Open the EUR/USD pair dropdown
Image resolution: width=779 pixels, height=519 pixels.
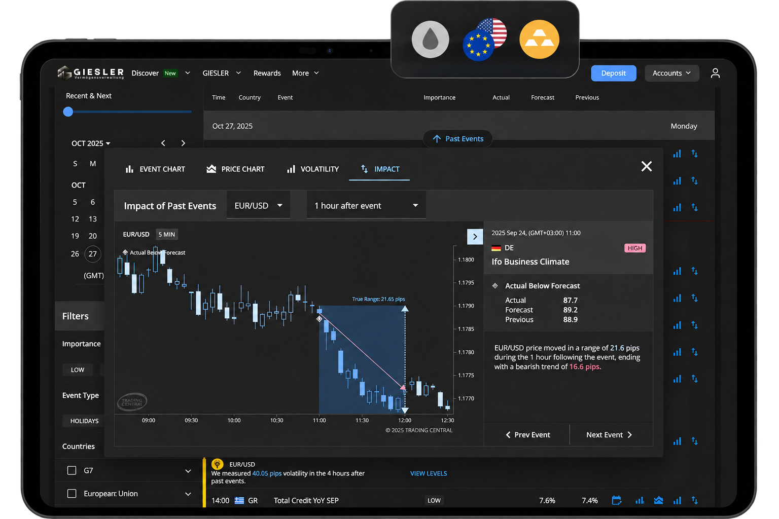(258, 205)
